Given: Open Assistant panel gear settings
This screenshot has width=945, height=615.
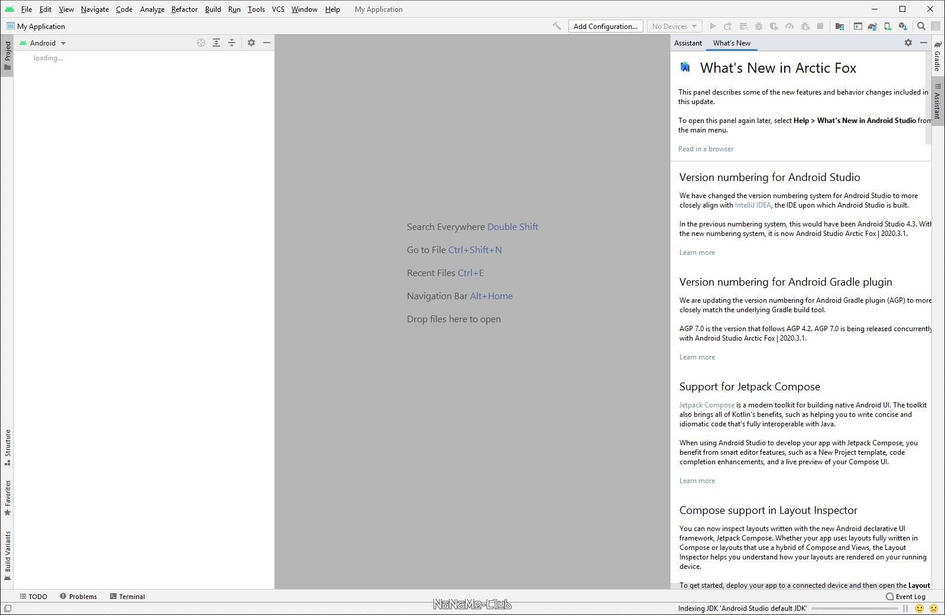Looking at the screenshot, I should point(908,43).
